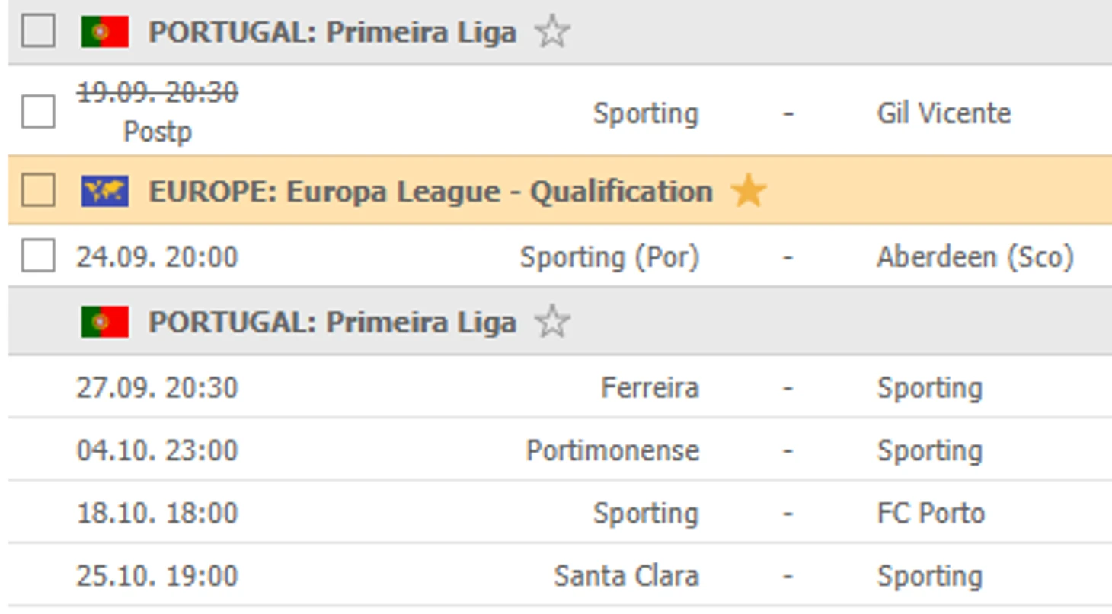Viewport: 1112px width, 614px height.
Task: Click the Aberdeen (Sco) team name
Action: (975, 257)
